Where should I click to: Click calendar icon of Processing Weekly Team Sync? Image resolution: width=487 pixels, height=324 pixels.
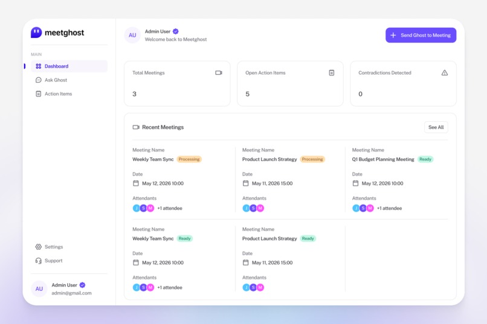pos(136,183)
